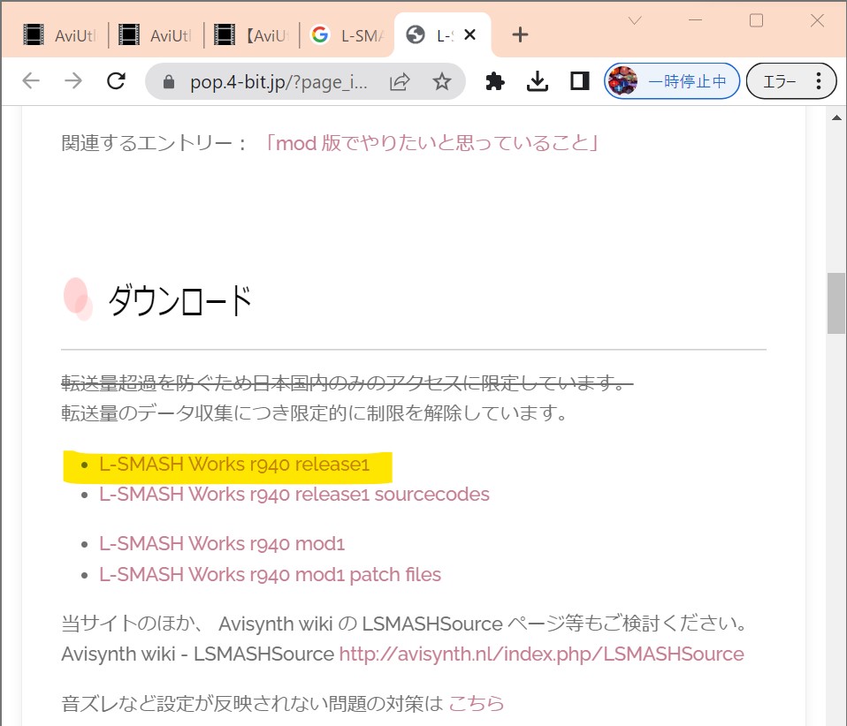This screenshot has width=847, height=726.
Task: Open the tab search chevron
Action: pyautogui.click(x=635, y=20)
